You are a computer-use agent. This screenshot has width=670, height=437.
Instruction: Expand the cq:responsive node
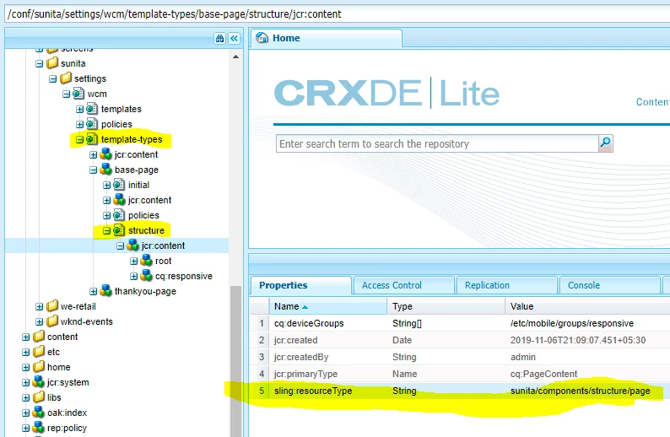(133, 277)
